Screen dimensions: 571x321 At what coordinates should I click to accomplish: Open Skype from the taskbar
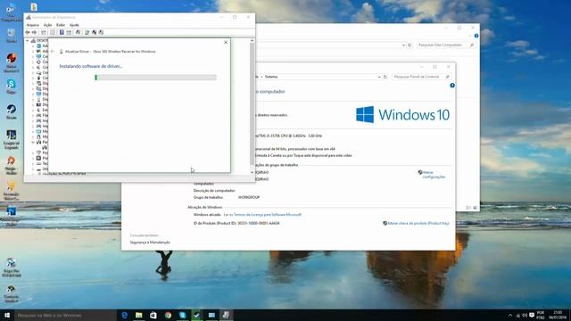(182, 315)
